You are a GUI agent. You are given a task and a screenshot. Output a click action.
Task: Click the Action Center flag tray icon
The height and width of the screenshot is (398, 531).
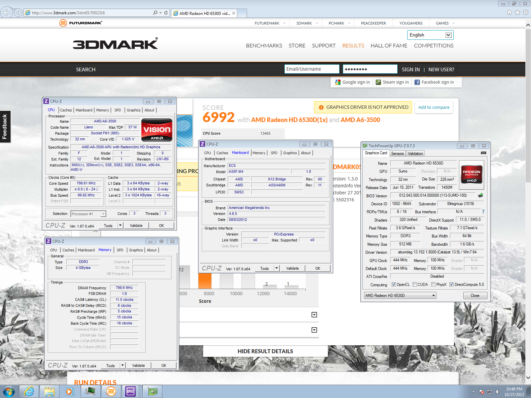point(482,392)
